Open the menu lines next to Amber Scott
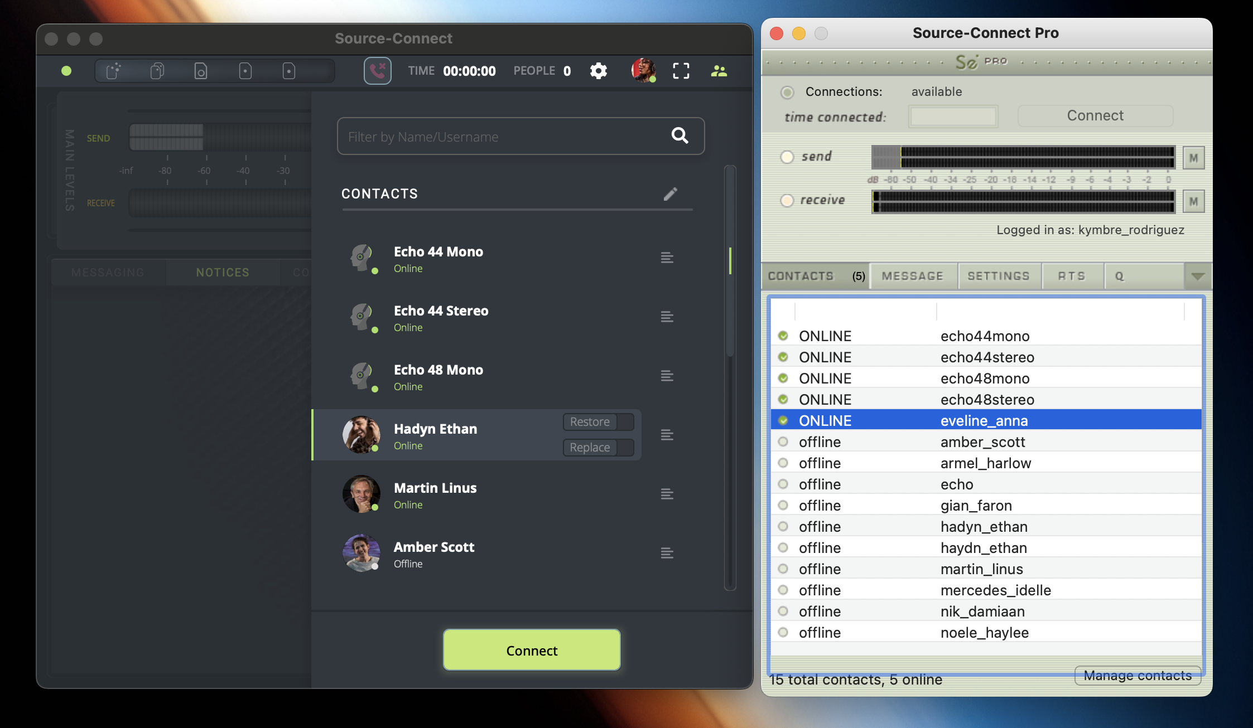This screenshot has height=728, width=1253. (667, 553)
